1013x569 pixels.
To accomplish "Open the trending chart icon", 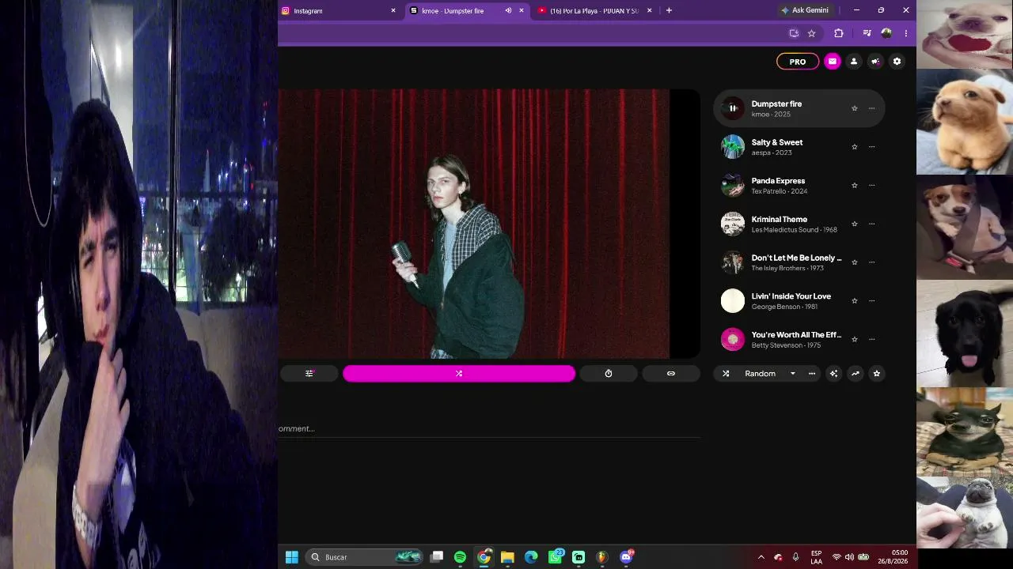I will click(x=855, y=374).
